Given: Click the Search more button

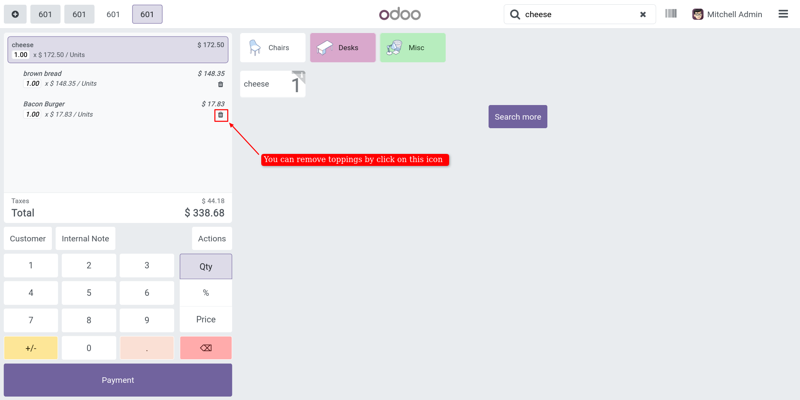Looking at the screenshot, I should coord(517,117).
